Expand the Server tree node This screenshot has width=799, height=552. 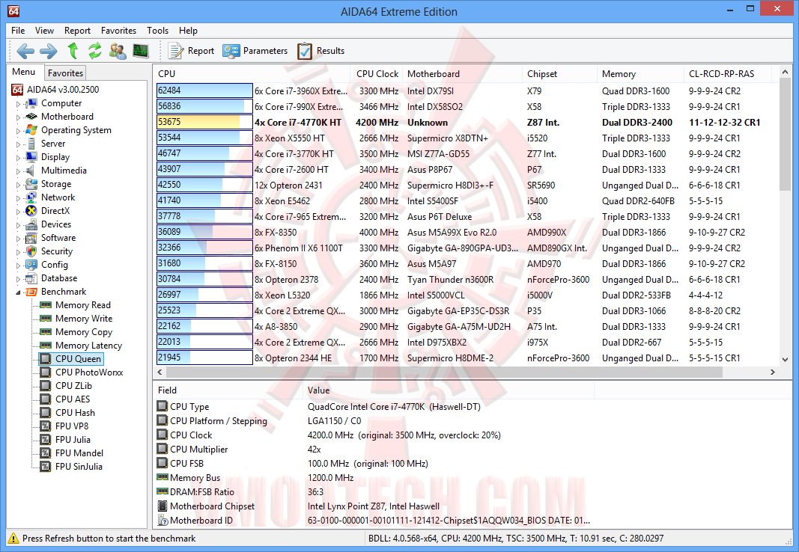pyautogui.click(x=18, y=144)
